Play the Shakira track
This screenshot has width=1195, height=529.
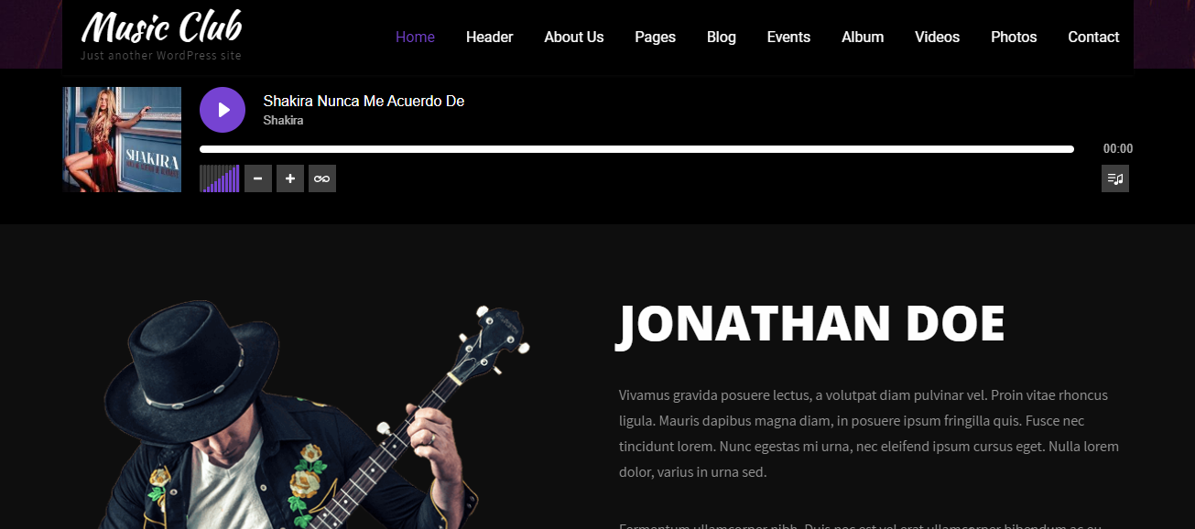tap(223, 110)
